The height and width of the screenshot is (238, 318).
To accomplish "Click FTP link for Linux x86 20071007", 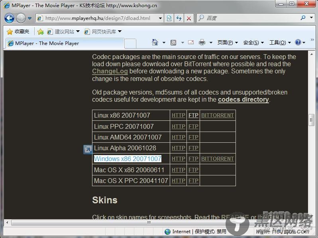I will (x=193, y=115).
